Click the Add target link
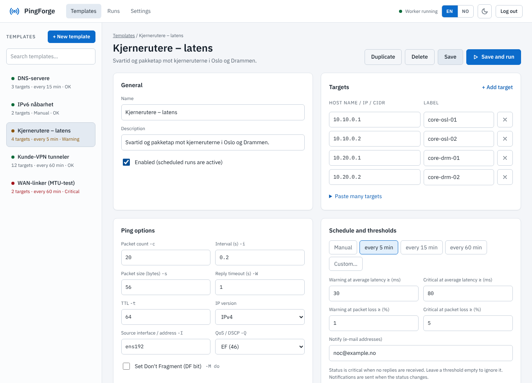This screenshot has height=383, width=532. [497, 87]
